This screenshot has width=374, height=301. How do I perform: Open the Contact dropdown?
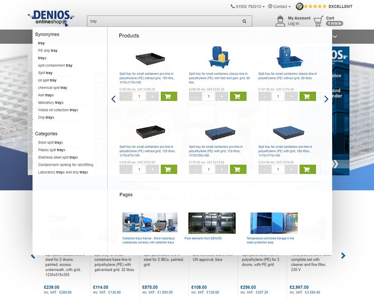[279, 6]
